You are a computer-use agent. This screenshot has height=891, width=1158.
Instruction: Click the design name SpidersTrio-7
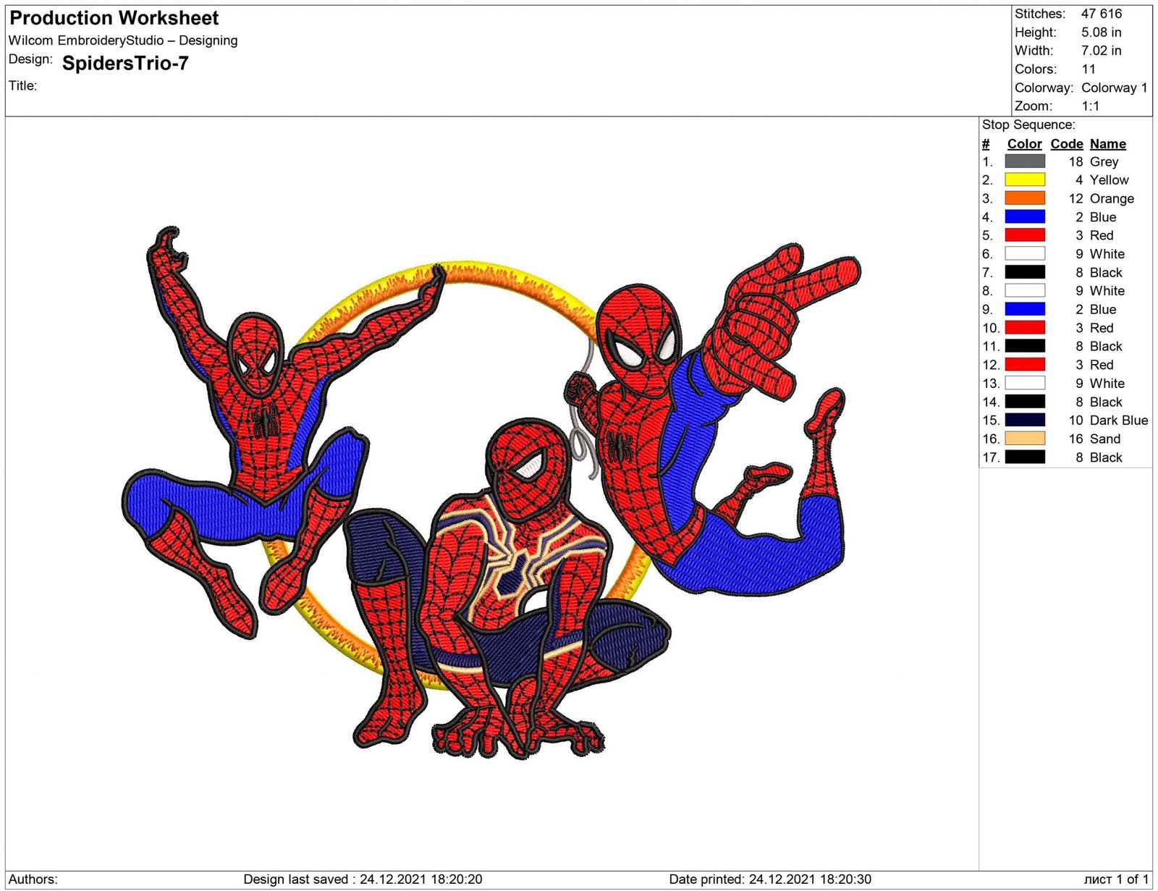(x=124, y=64)
